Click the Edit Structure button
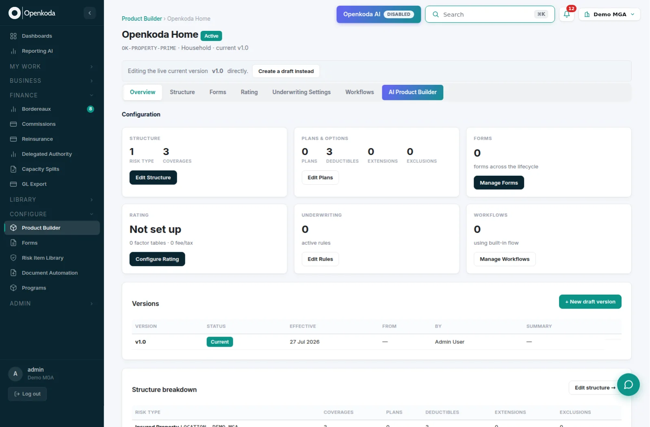Screen dimensions: 650x427 (x=153, y=178)
